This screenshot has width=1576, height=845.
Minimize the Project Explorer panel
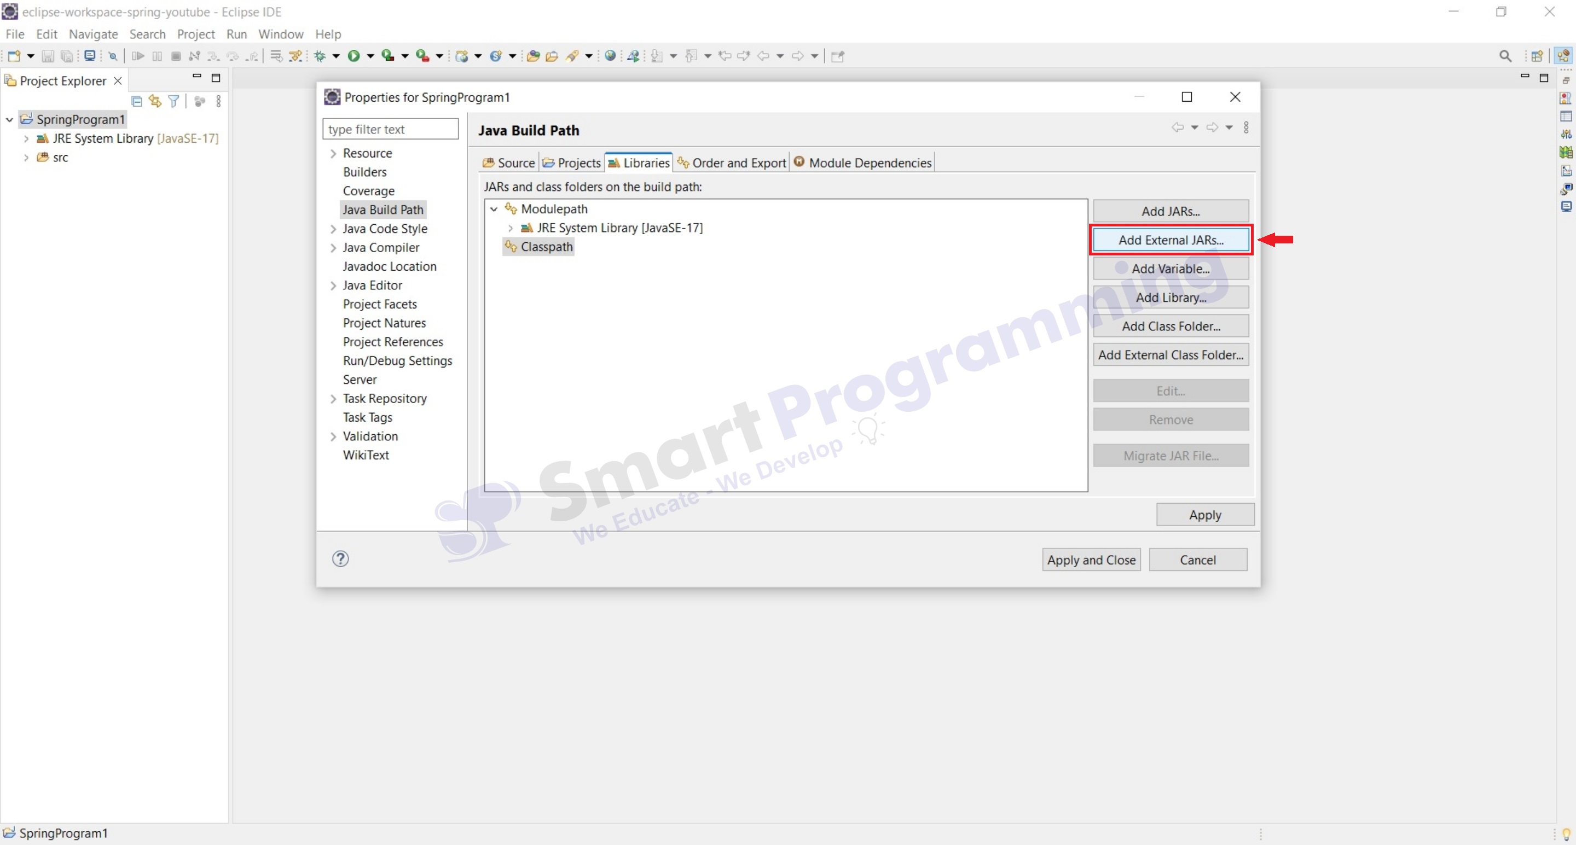pos(196,77)
